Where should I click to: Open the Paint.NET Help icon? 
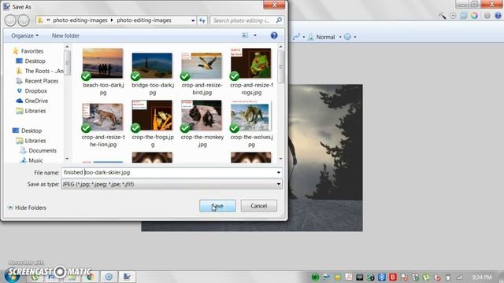click(x=498, y=16)
